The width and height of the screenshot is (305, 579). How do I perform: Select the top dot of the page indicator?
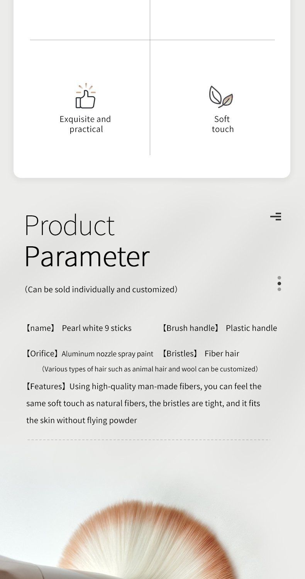[279, 278]
